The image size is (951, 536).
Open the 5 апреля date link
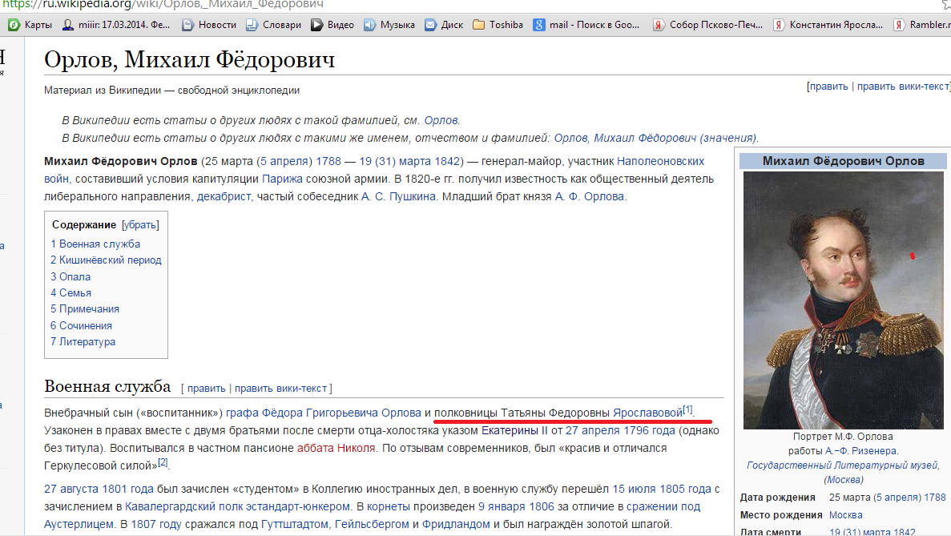284,161
